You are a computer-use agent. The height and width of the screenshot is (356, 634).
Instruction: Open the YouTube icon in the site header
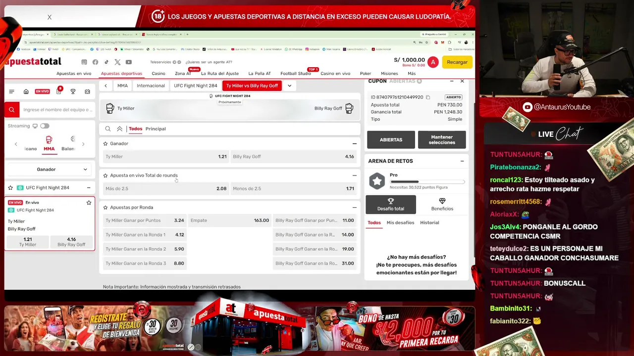[129, 62]
